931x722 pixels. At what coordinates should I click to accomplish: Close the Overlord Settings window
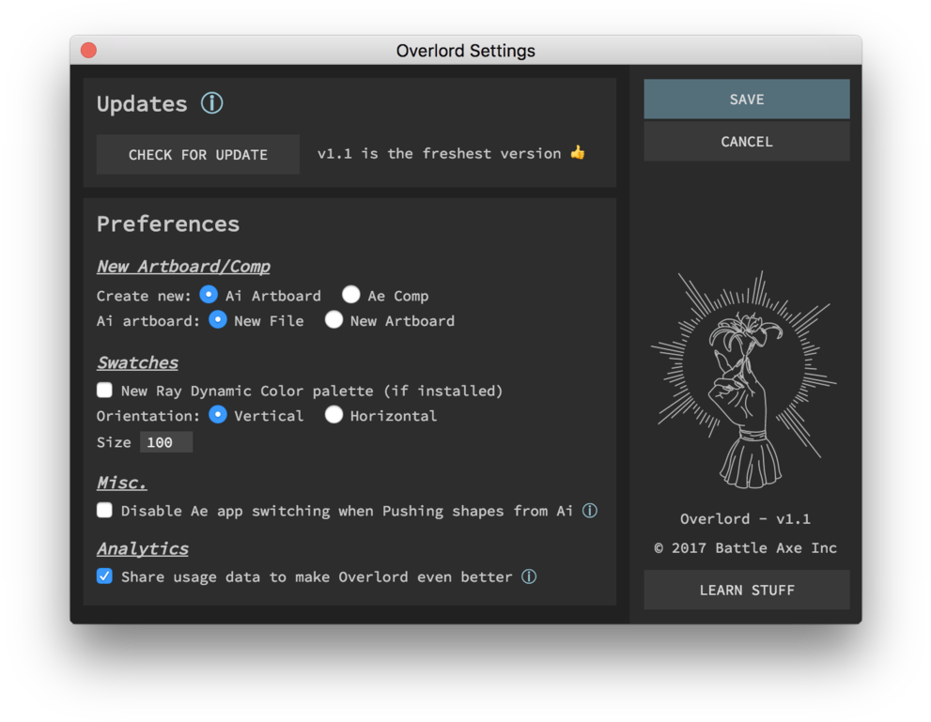click(x=89, y=51)
